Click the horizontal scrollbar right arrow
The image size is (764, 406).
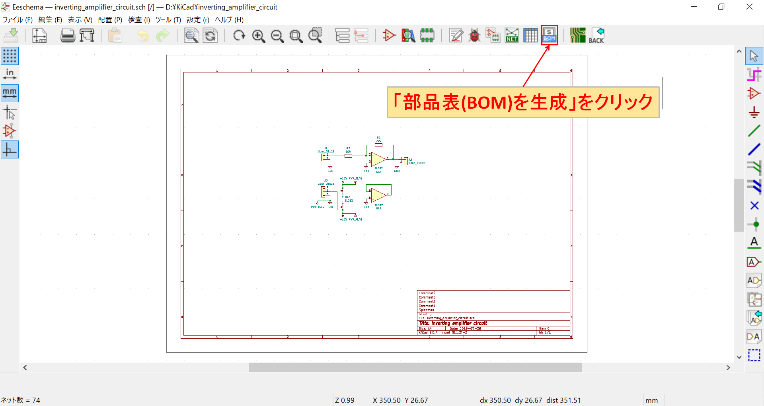click(729, 367)
